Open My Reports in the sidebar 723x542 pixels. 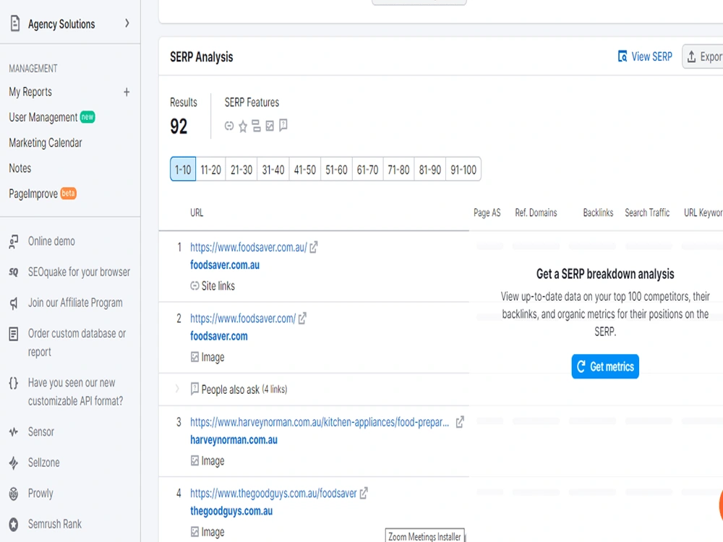pyautogui.click(x=30, y=93)
